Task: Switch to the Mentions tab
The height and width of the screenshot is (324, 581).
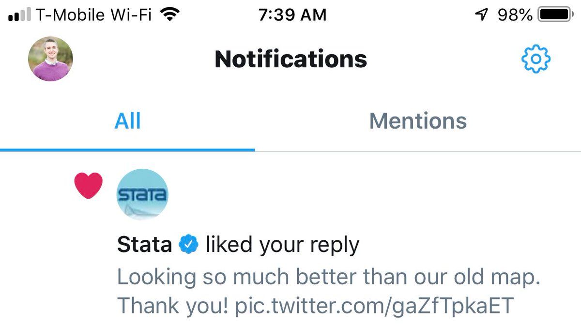Action: click(417, 121)
